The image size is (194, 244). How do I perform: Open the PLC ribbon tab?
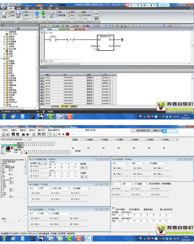tap(34, 8)
